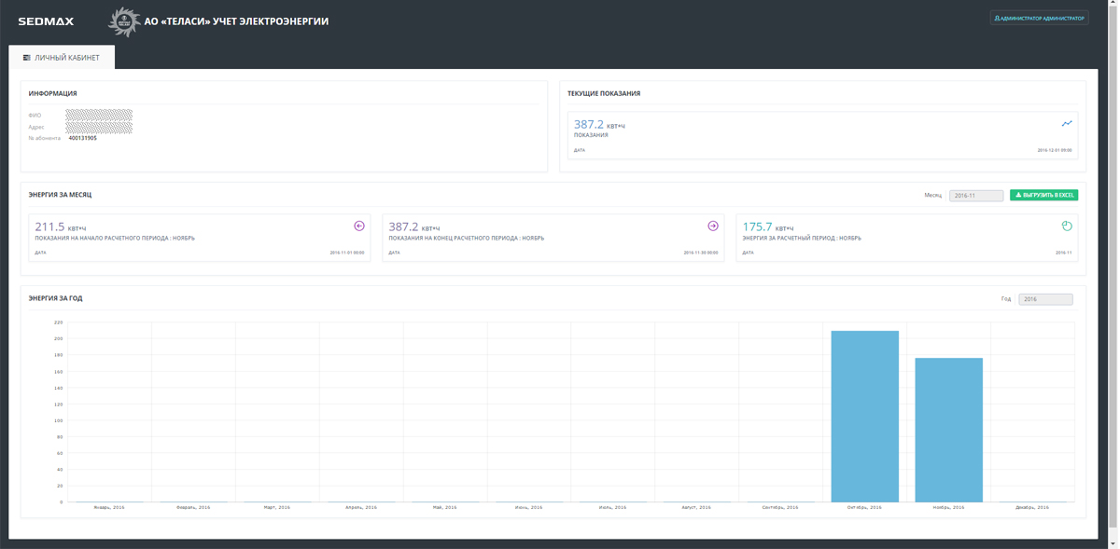Viewport: 1120px width, 549px height.
Task: Select the October 2016 bar in chart
Action: click(864, 417)
